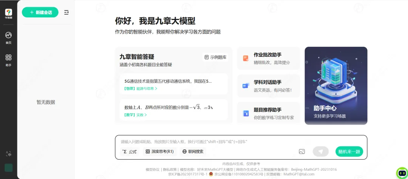Image resolution: width=408 pixels, height=179 pixels.
Task: Open the 题目推荐助手 card
Action: (x=269, y=113)
